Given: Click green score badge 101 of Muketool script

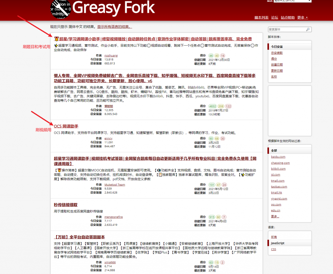Looking at the screenshot, I should tap(212, 185).
